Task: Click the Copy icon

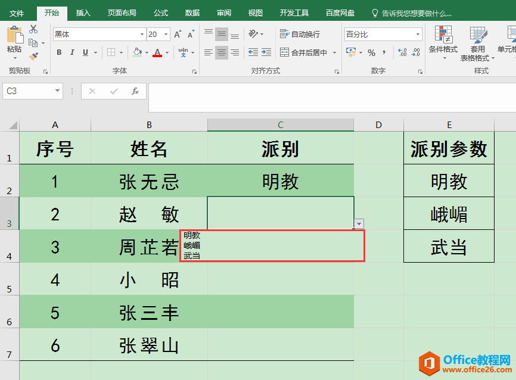Action: click(x=33, y=43)
